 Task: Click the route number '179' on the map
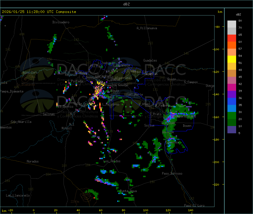click(110, 132)
